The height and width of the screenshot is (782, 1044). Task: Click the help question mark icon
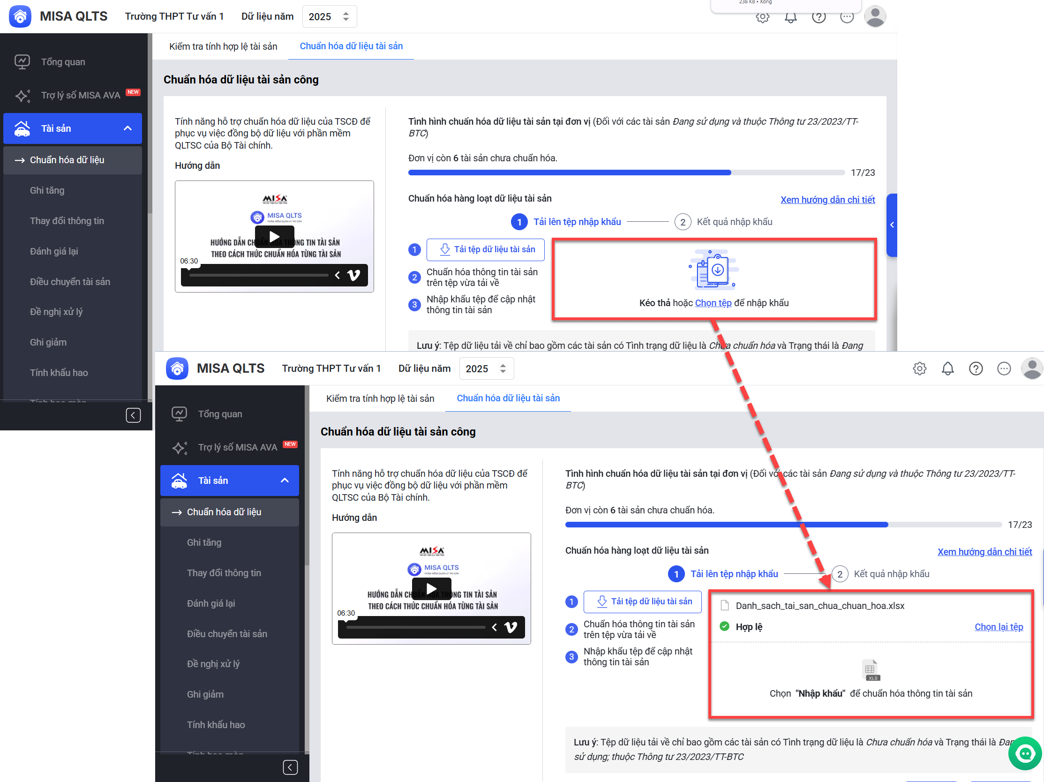click(976, 368)
